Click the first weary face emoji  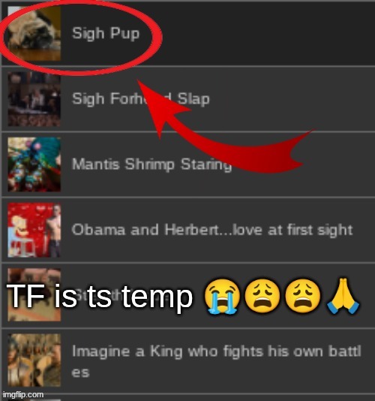point(262,296)
